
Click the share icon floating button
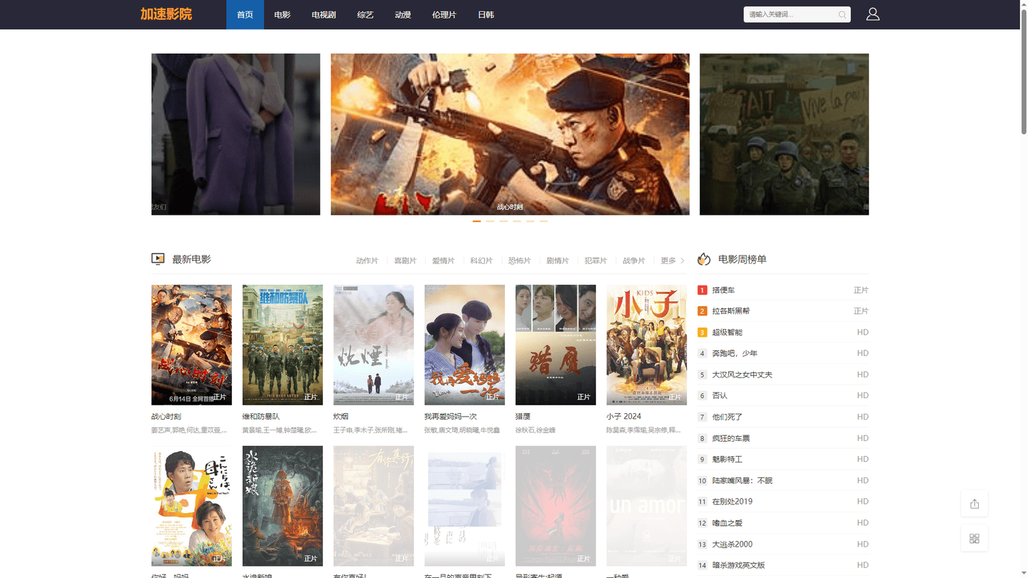(x=974, y=504)
